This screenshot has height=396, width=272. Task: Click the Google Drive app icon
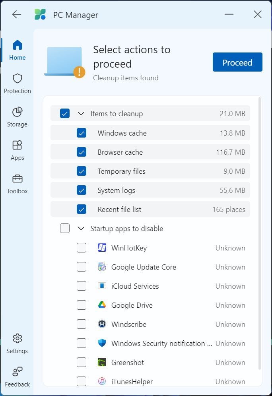(102, 305)
